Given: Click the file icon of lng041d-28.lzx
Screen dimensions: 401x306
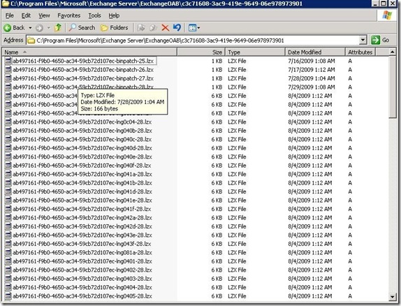Looking at the screenshot, I should (x=8, y=191).
